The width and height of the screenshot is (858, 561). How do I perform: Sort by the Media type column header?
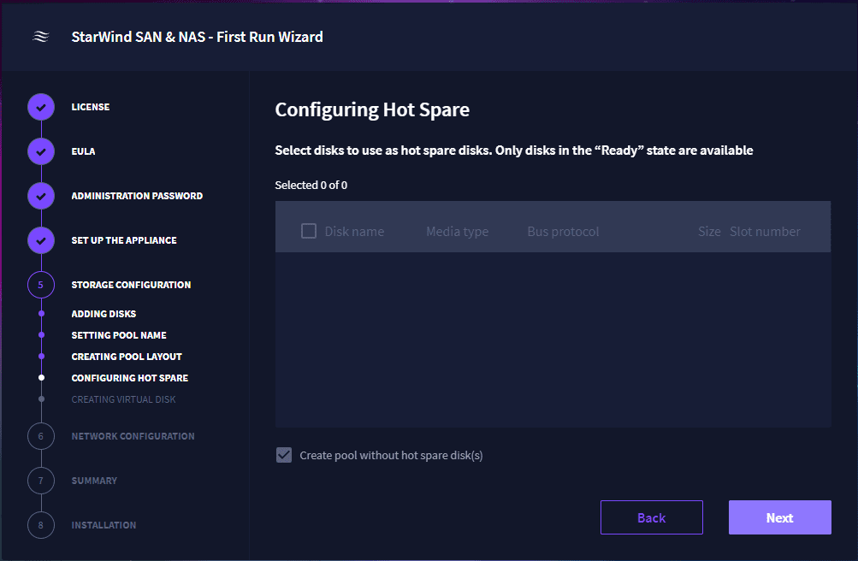coord(457,232)
